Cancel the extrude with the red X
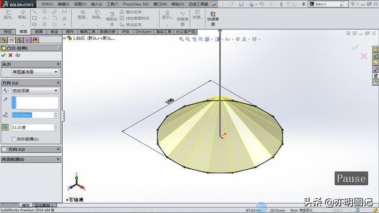 11,55
